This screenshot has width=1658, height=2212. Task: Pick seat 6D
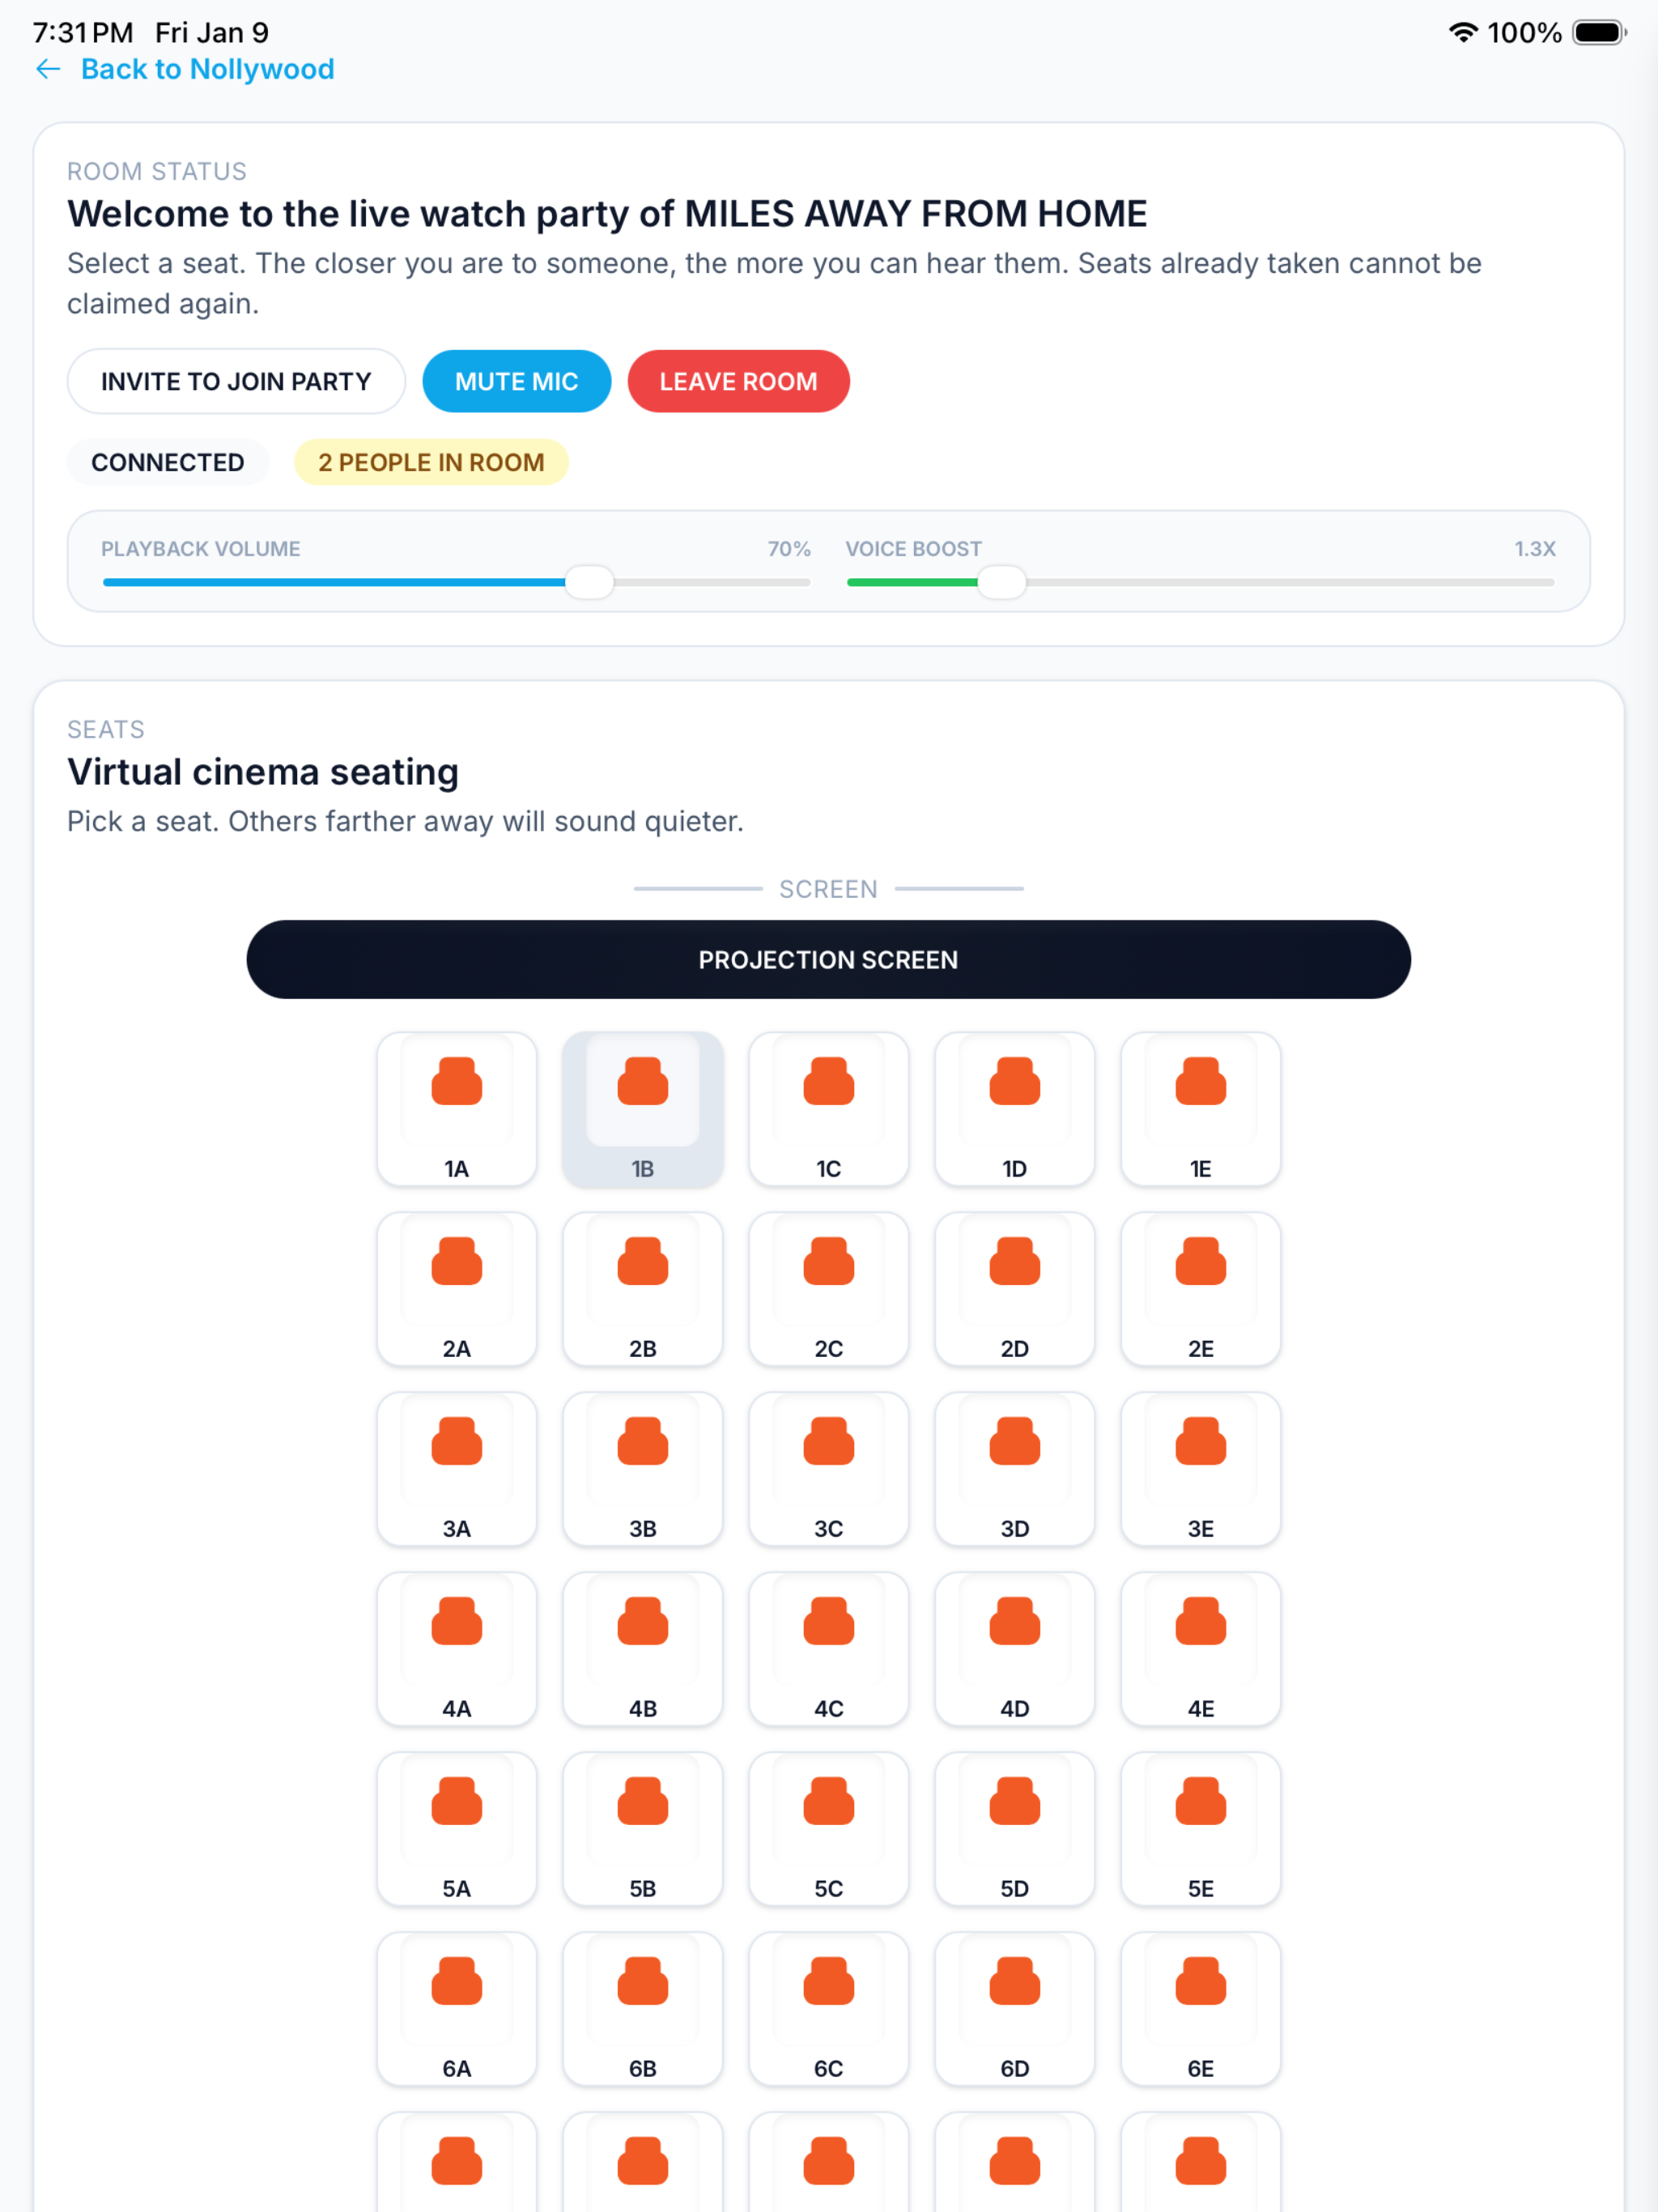click(x=1014, y=2009)
